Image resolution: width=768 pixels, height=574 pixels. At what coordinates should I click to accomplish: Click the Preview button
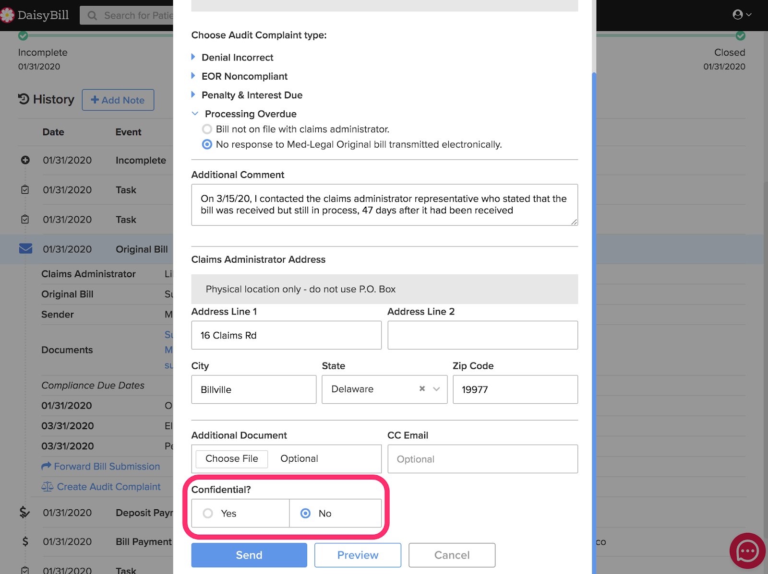(358, 555)
